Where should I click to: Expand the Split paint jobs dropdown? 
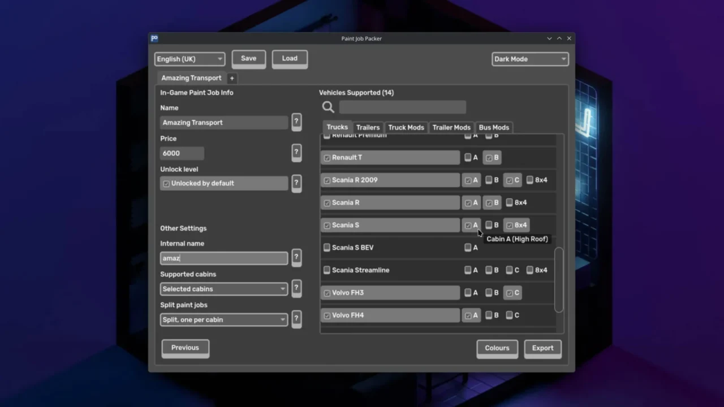click(224, 319)
